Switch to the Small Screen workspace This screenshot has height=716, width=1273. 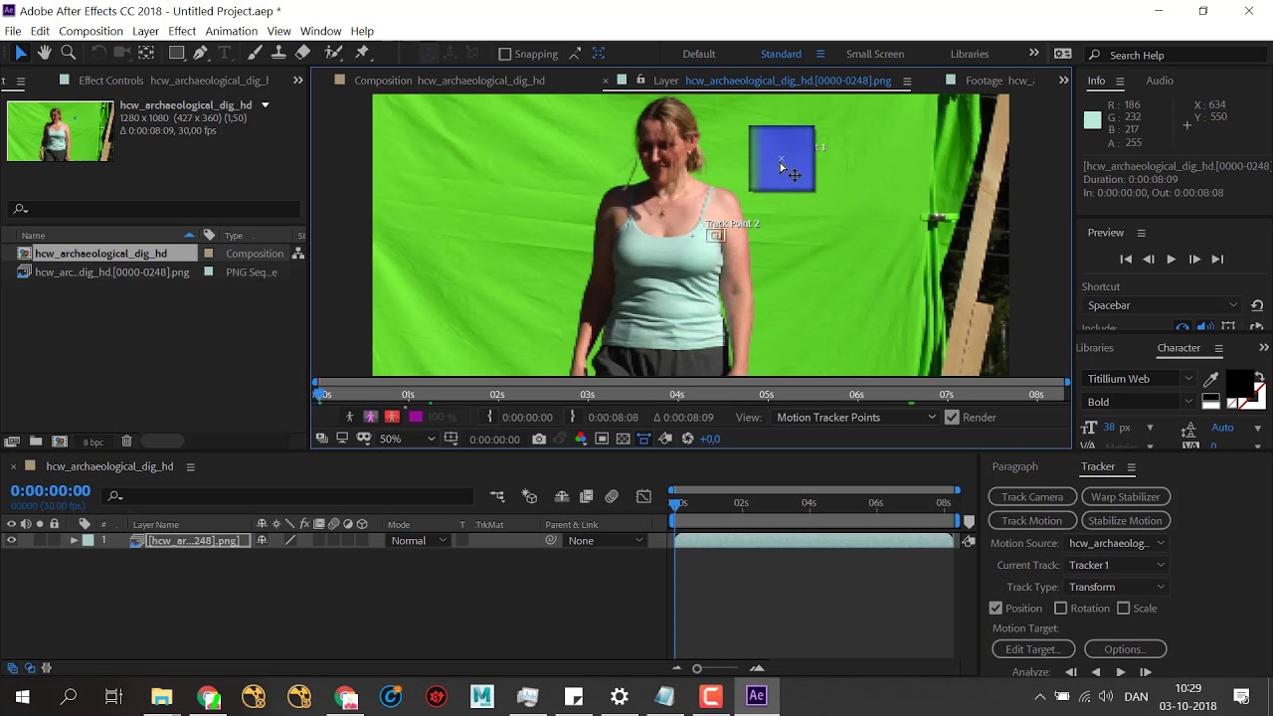875,54
